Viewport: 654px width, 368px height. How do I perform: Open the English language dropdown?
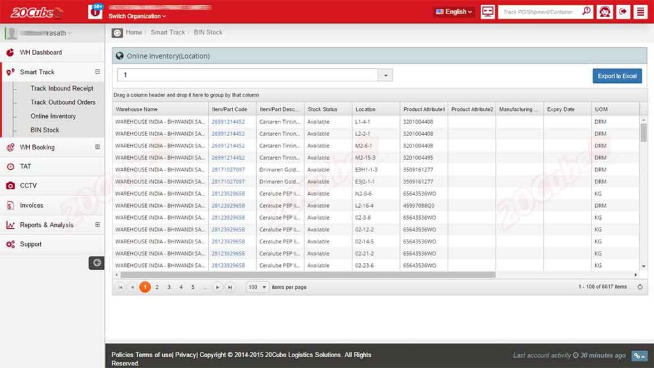[x=454, y=12]
